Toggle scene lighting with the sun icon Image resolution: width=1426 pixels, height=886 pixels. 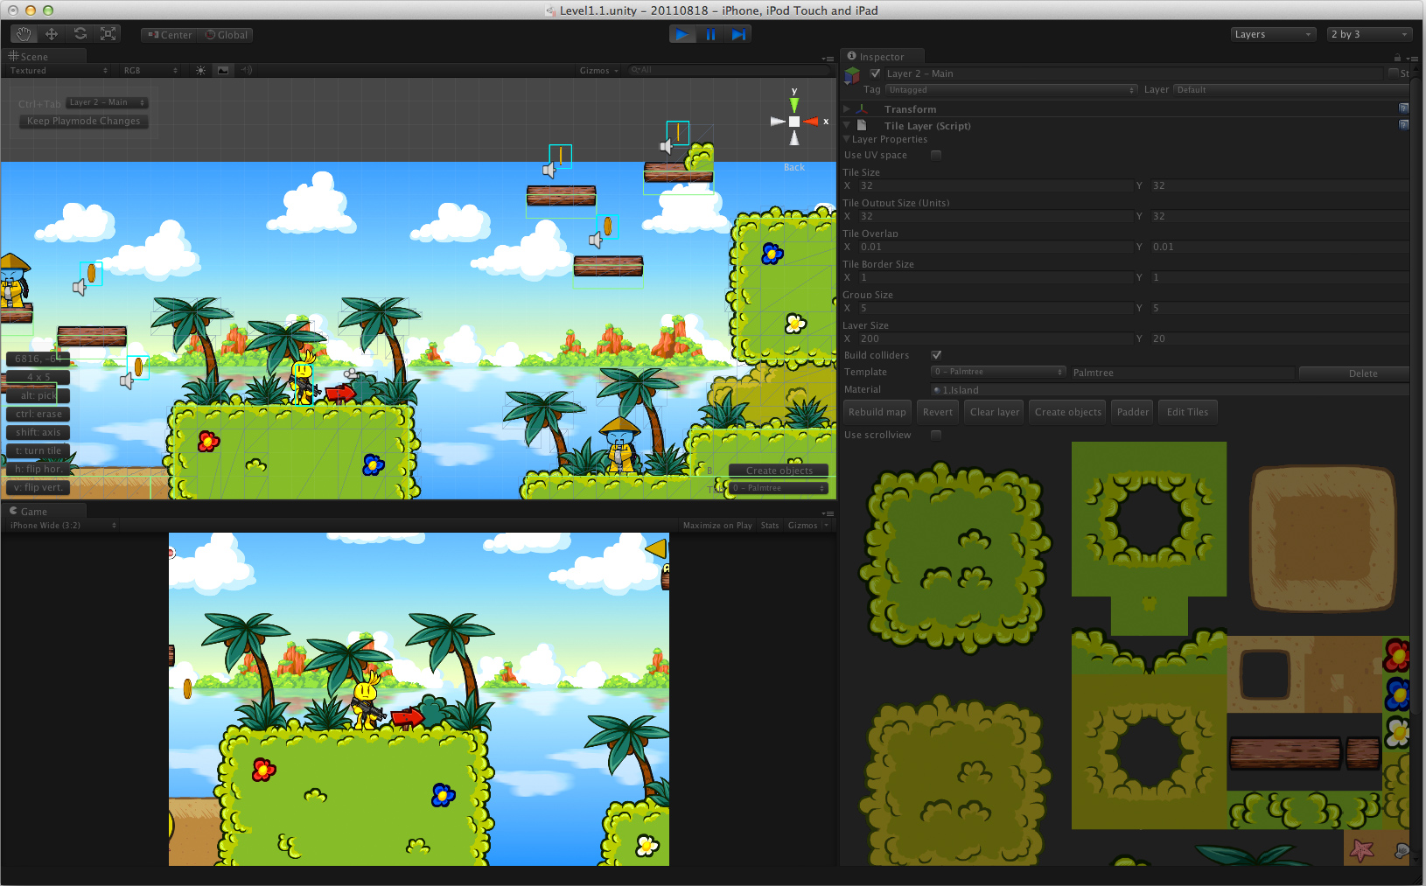click(x=200, y=70)
